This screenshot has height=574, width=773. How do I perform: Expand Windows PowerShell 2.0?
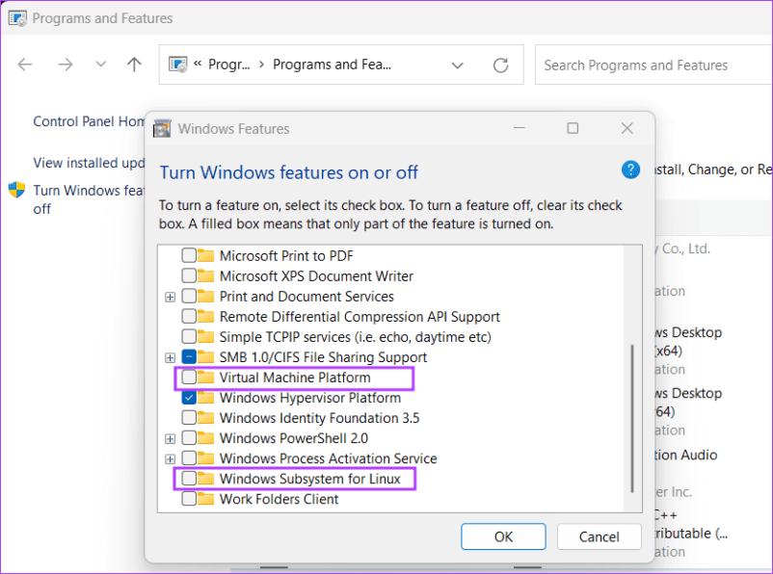171,438
